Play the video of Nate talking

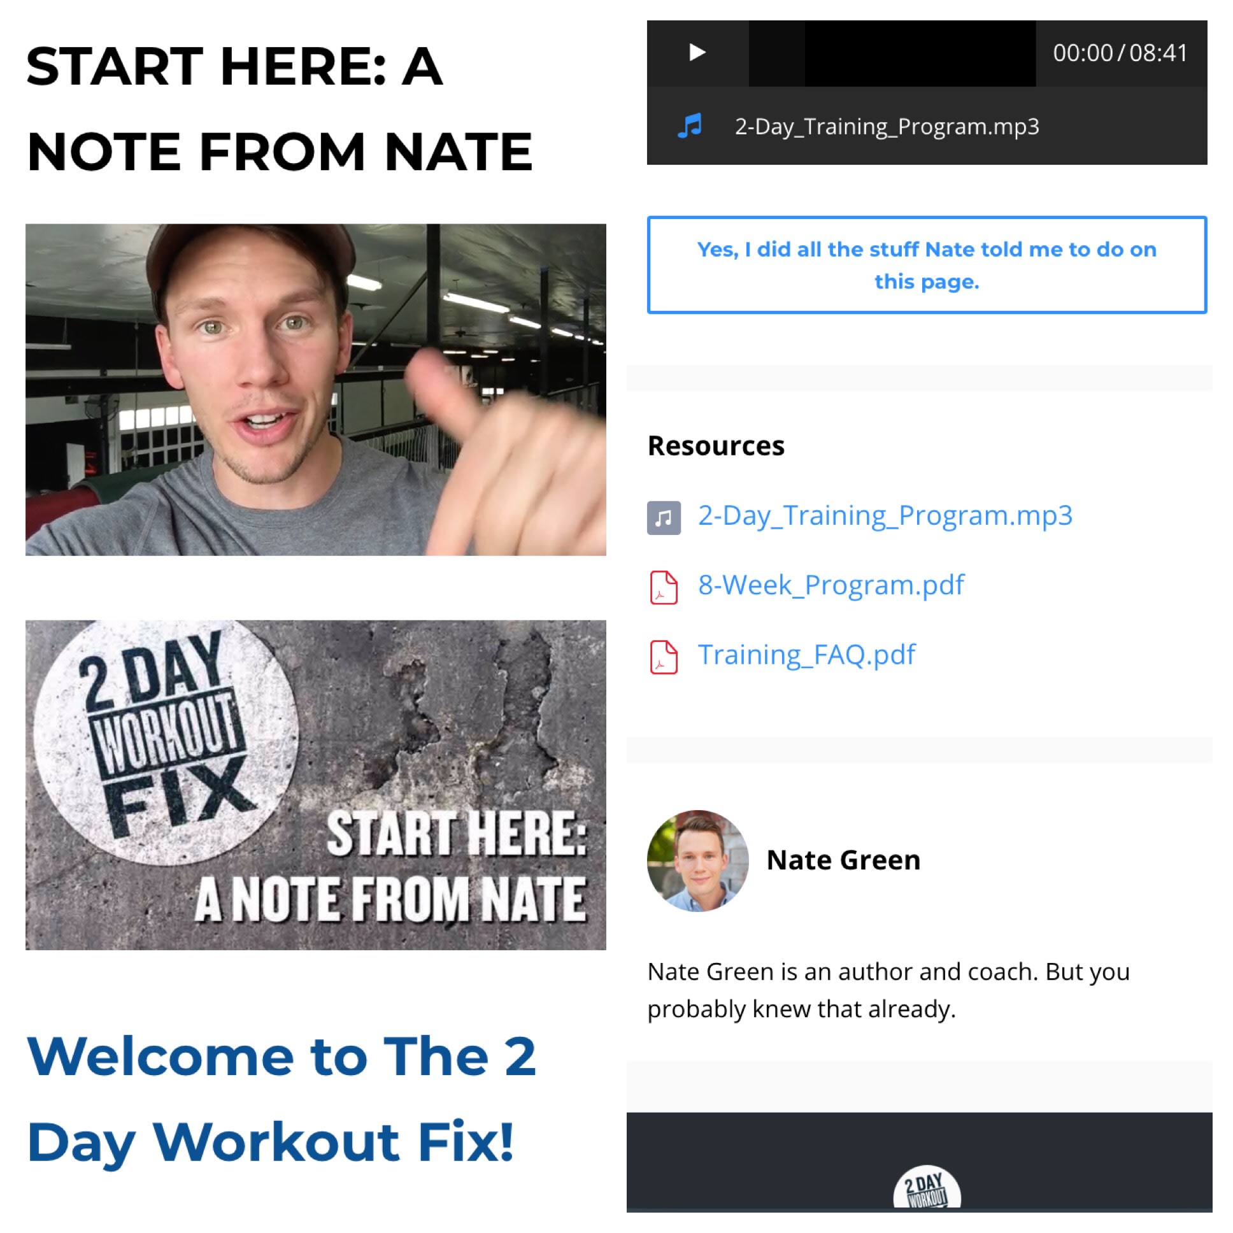(316, 389)
